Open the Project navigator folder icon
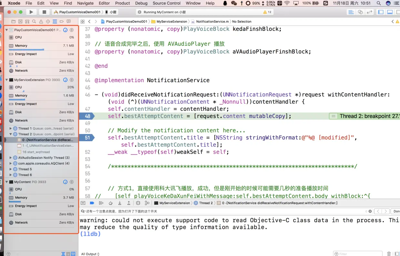400x256 pixels. pyautogui.click(x=13, y=22)
